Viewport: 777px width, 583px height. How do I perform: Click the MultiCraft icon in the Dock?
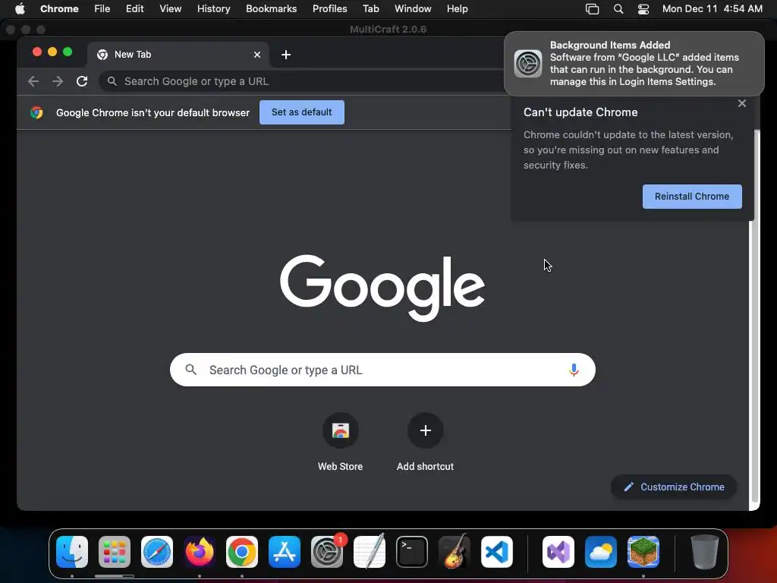click(x=643, y=552)
